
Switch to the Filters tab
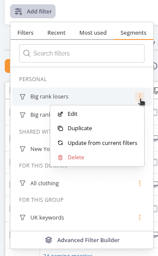(25, 33)
